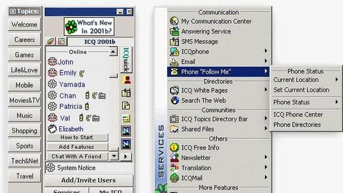Click Yamada's offline flower icon
This screenshot has height=193, width=343.
(x=52, y=84)
